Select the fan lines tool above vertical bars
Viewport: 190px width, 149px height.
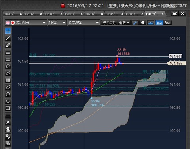coord(8,73)
